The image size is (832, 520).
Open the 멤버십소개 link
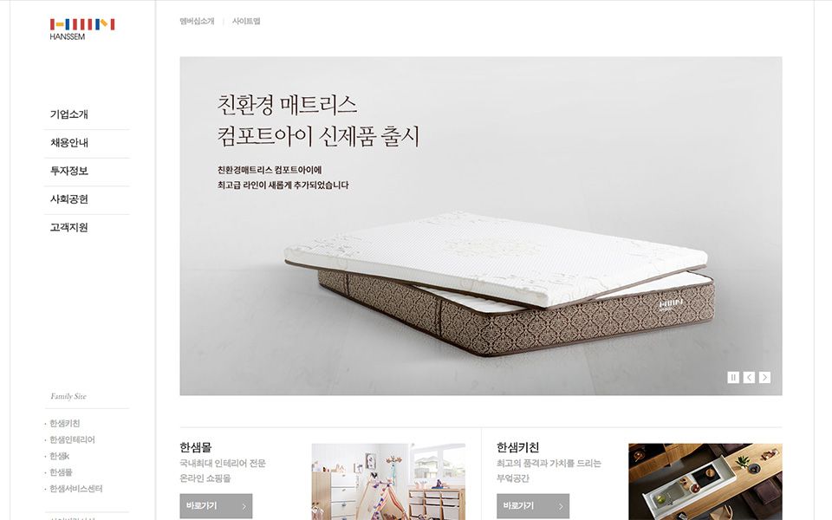(x=197, y=21)
